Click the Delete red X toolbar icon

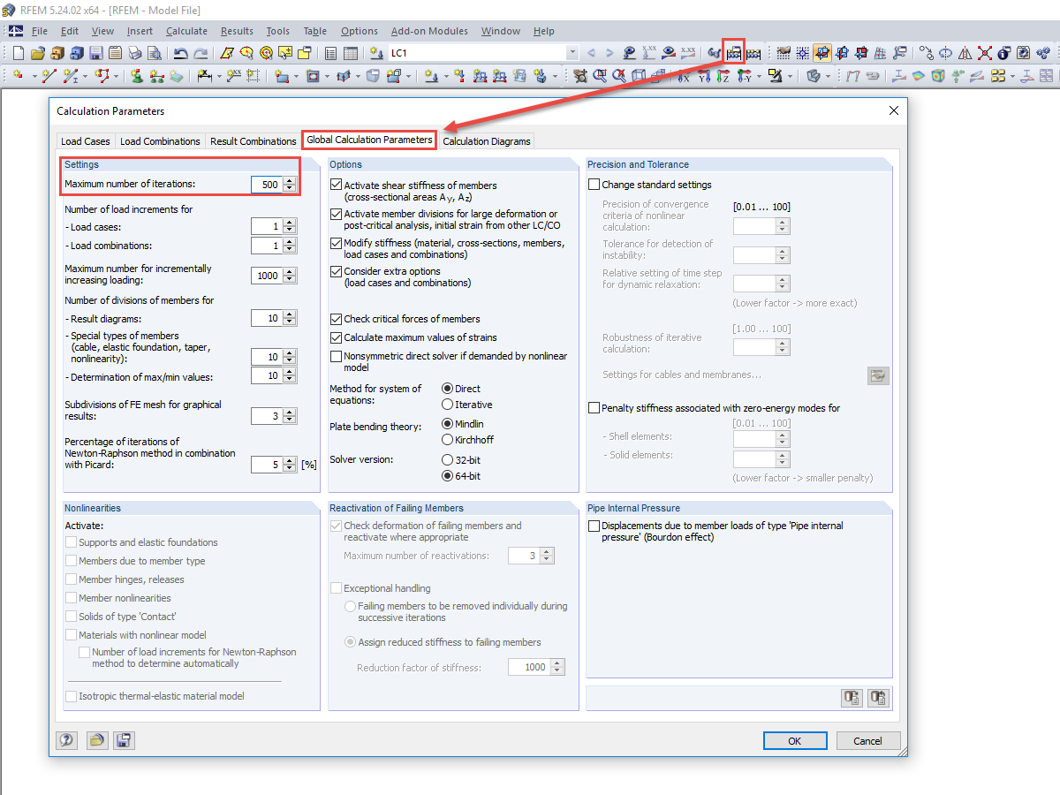tap(984, 53)
